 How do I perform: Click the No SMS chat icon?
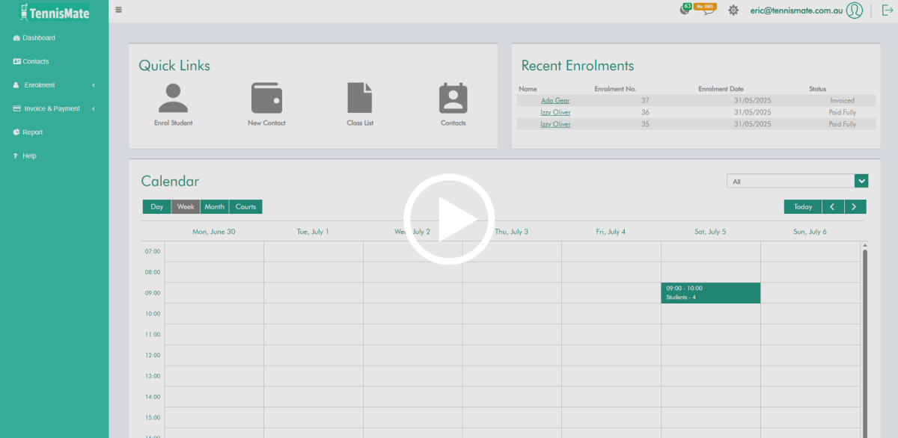[x=705, y=10]
